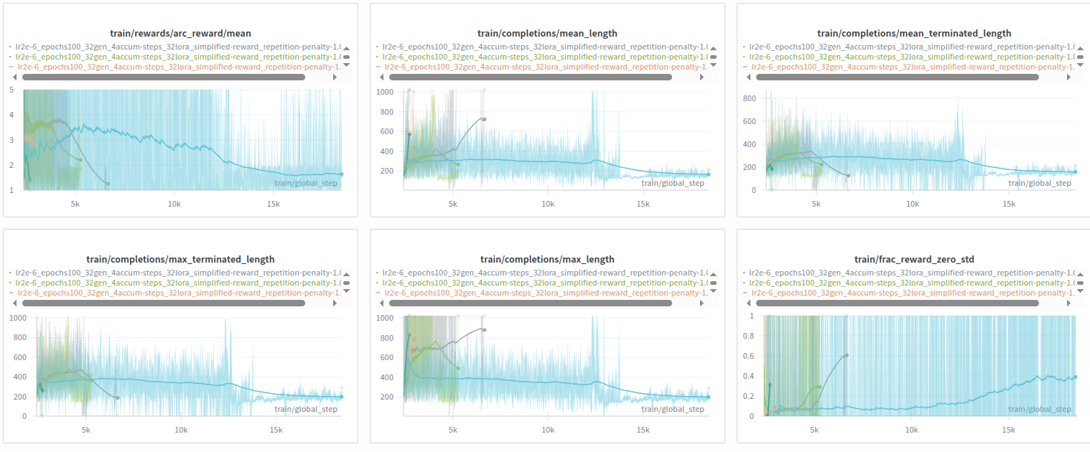Click horizontal legend scrollbar in arc_reward/mean panel
This screenshot has width=1090, height=452.
[x=164, y=77]
